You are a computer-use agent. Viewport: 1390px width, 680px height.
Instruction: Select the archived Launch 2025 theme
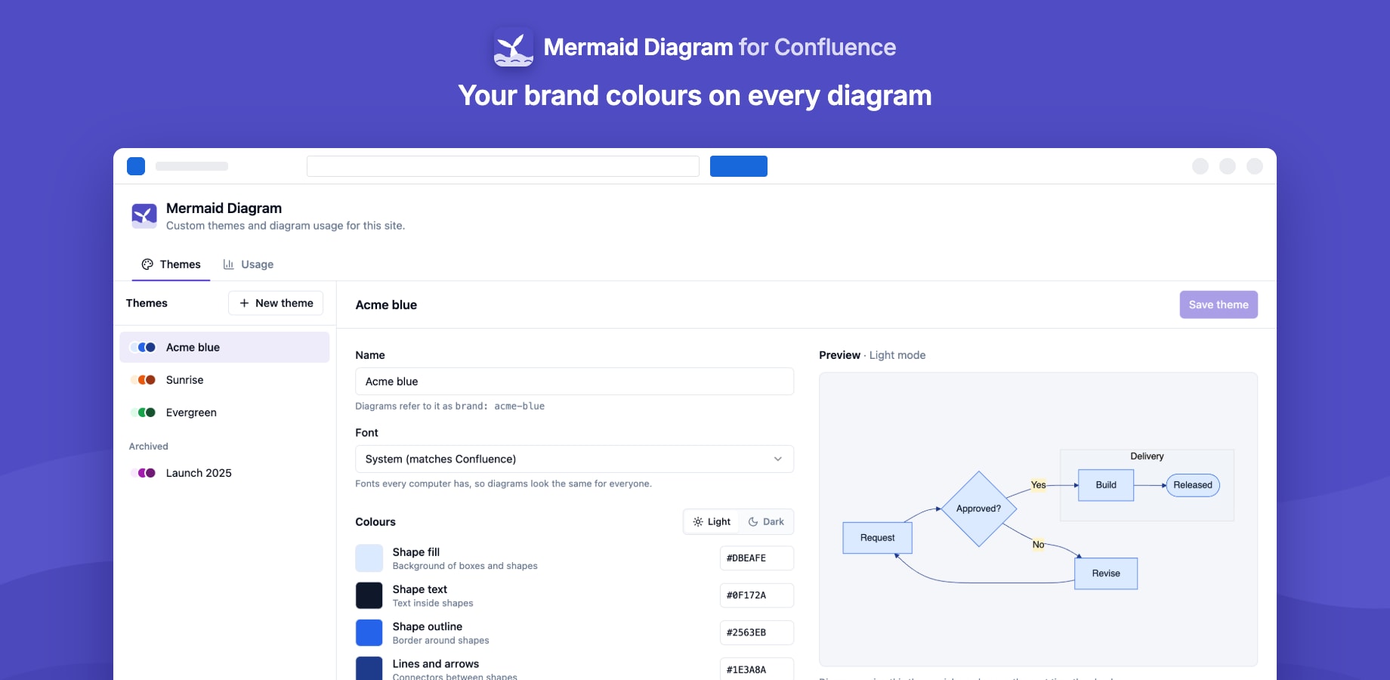pos(224,473)
